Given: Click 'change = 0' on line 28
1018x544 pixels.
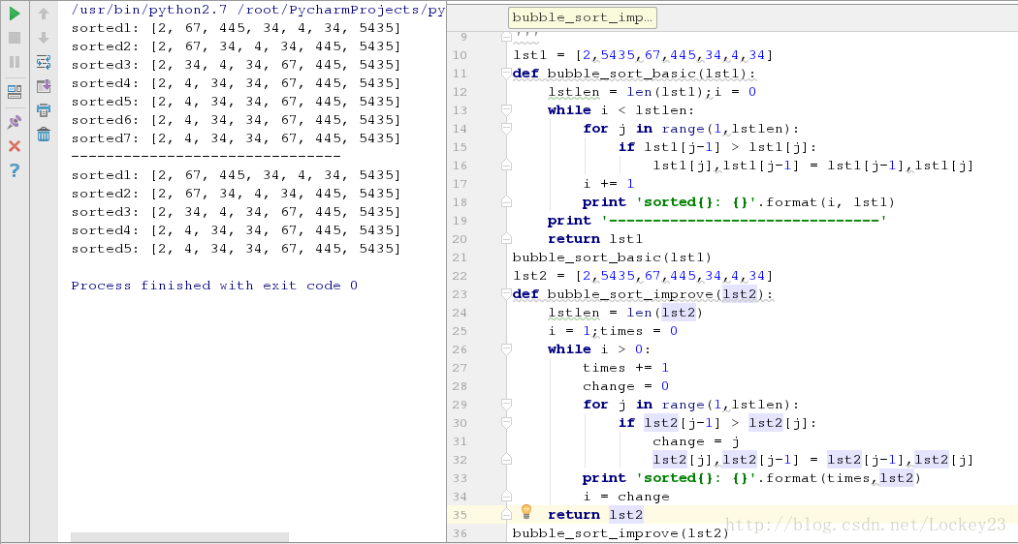Looking at the screenshot, I should [x=625, y=386].
